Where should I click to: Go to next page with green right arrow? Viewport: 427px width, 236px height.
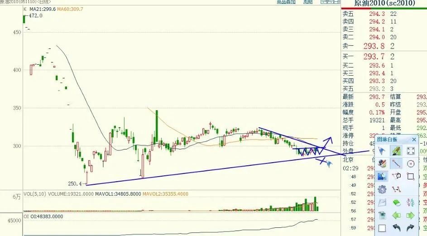tap(410, 215)
